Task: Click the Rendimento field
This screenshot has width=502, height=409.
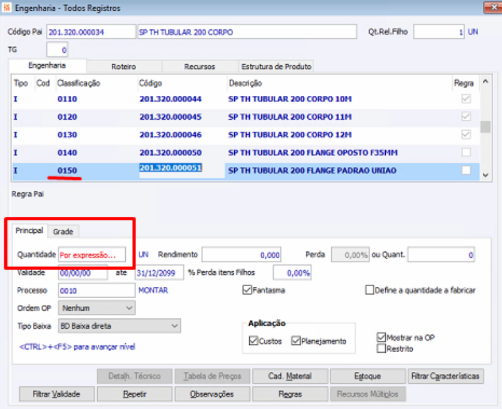Action: 241,255
